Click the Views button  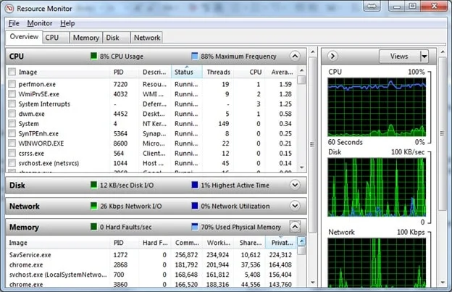point(400,57)
